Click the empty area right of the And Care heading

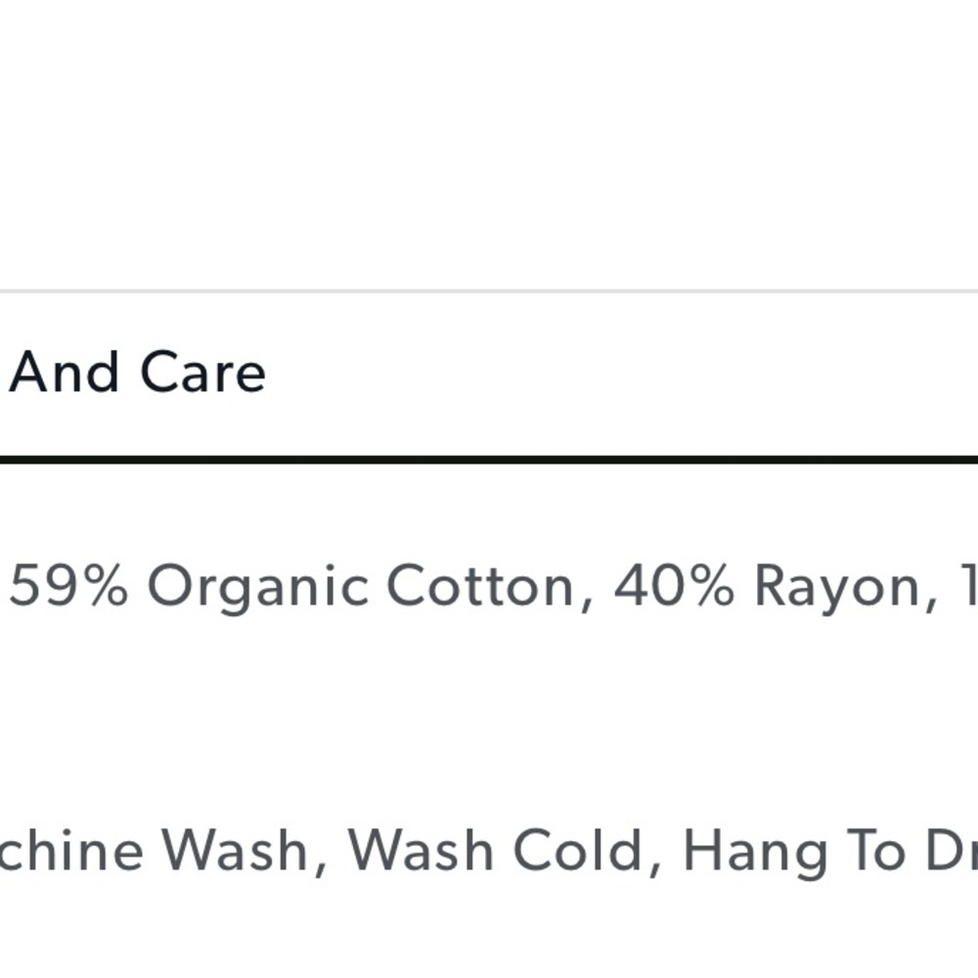[624, 373]
